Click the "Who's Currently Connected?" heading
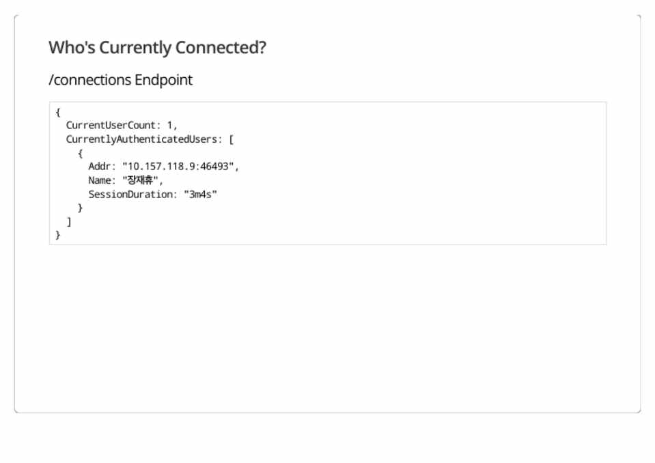 157,48
